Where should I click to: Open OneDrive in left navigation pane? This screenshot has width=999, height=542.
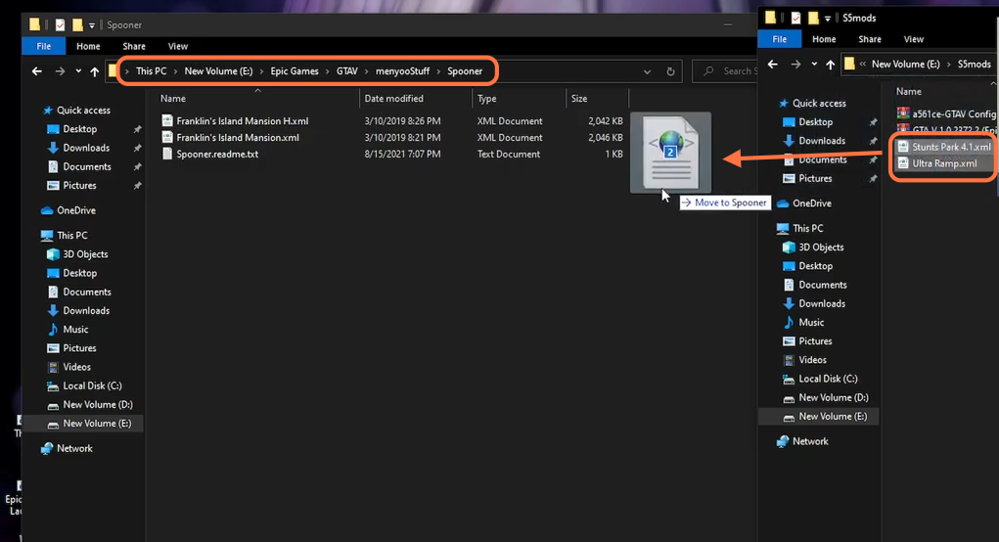point(75,210)
